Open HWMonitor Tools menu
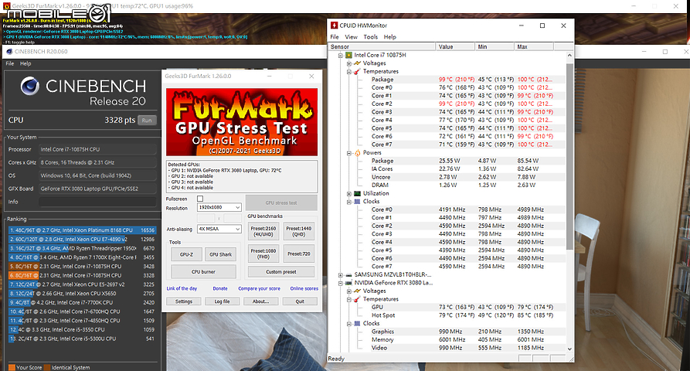The width and height of the screenshot is (690, 371). click(x=371, y=37)
